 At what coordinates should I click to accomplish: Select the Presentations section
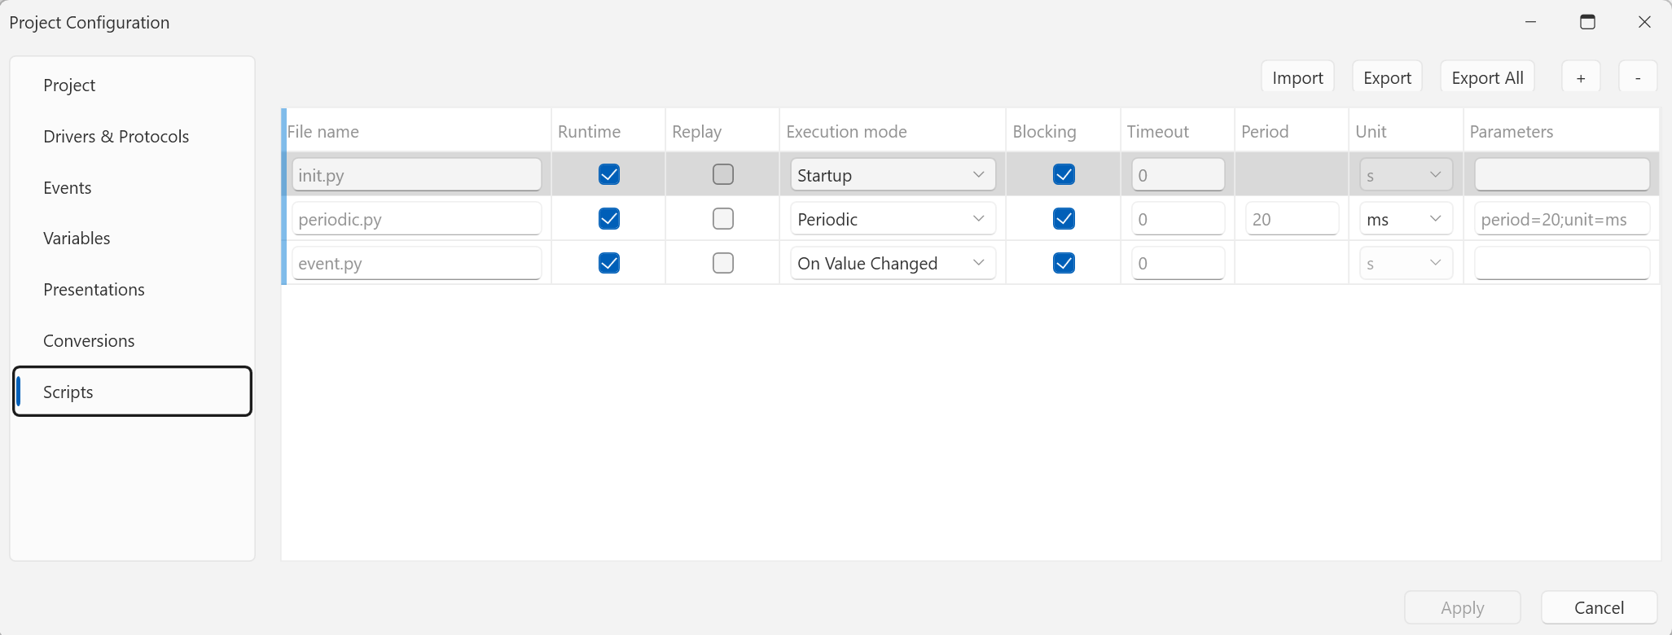coord(133,290)
